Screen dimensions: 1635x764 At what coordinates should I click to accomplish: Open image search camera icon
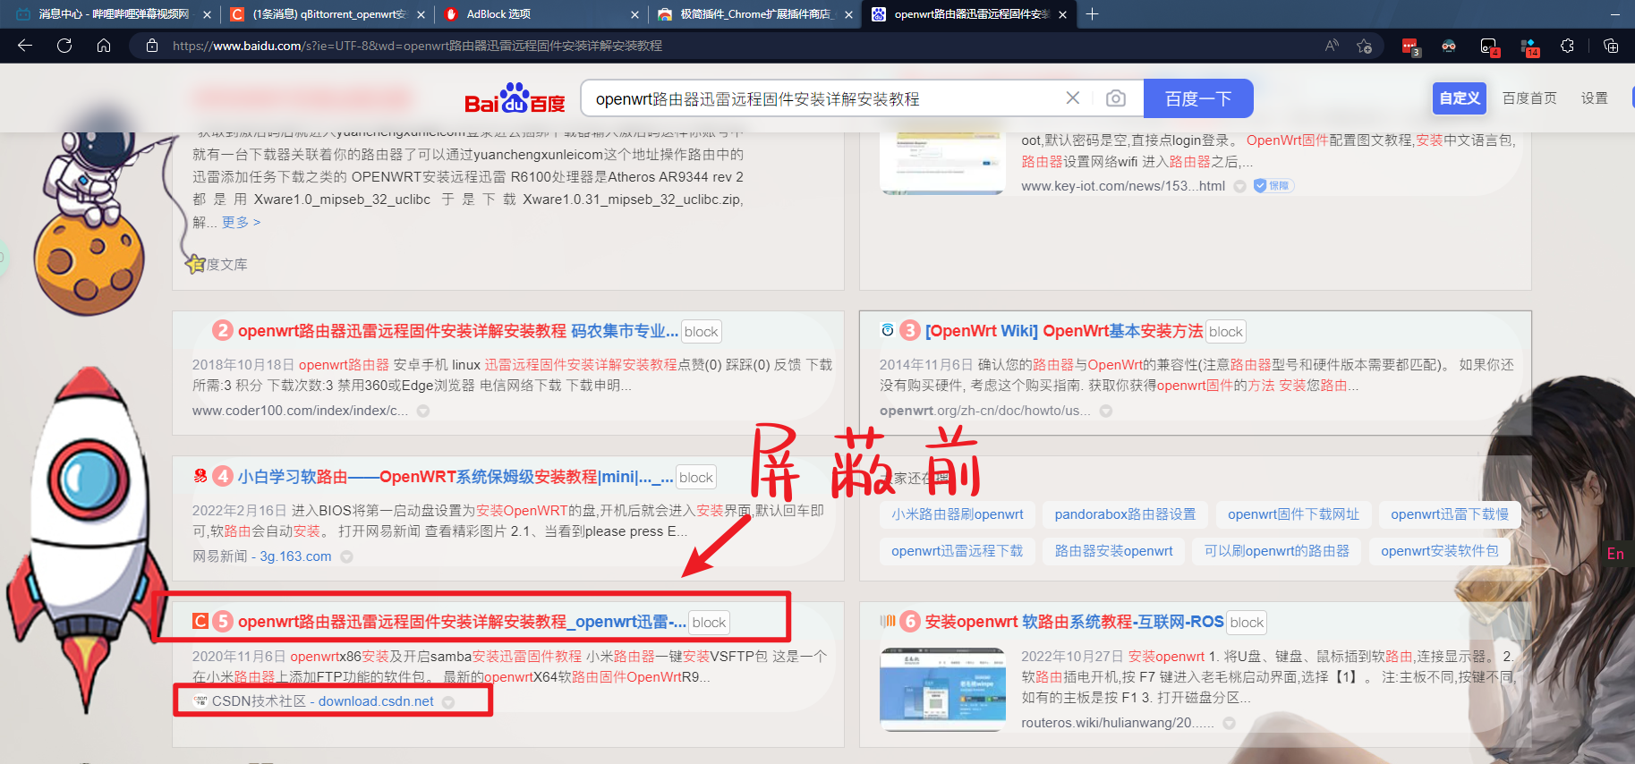[1115, 98]
